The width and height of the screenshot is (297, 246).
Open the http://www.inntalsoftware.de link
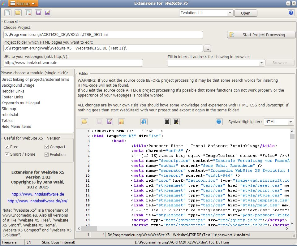point(38,194)
